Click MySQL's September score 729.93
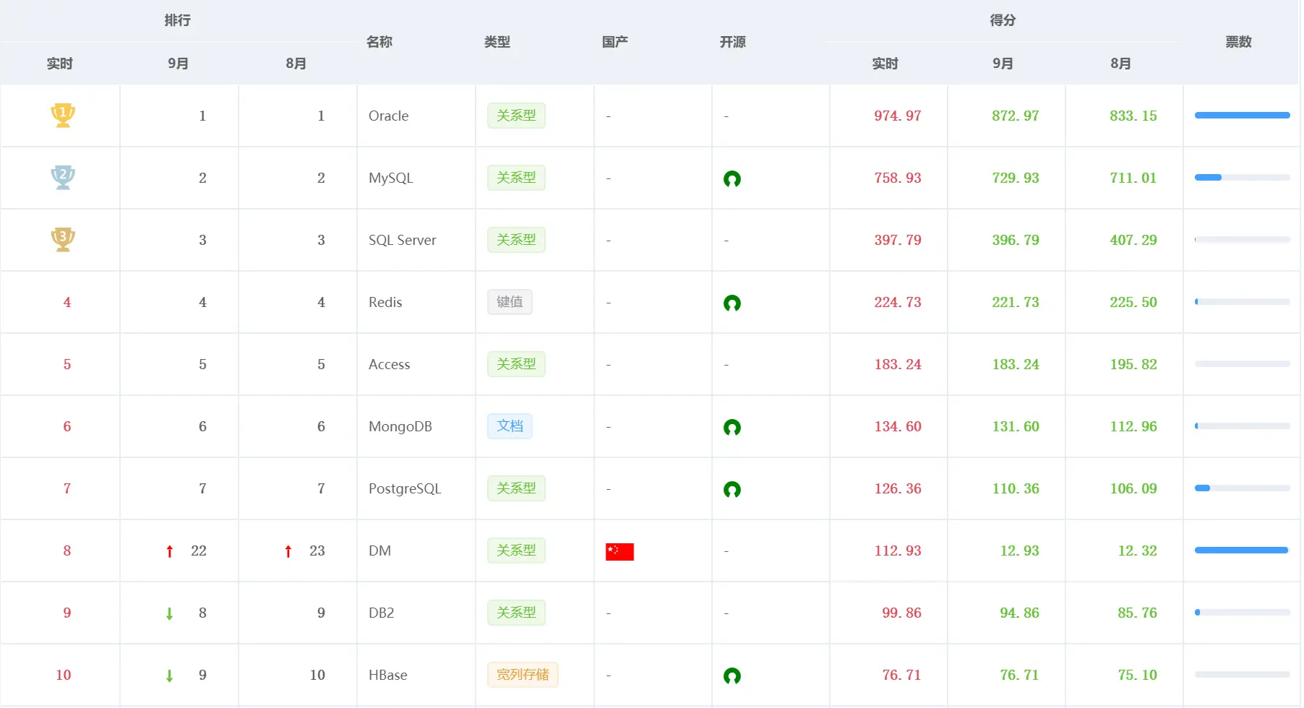 pyautogui.click(x=1016, y=178)
